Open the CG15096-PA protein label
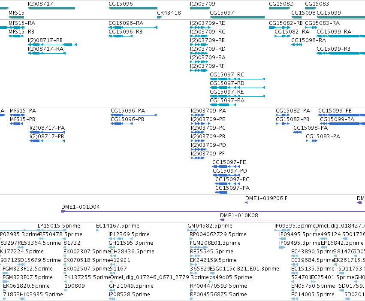Screen dimensions: 365x301 128,111
